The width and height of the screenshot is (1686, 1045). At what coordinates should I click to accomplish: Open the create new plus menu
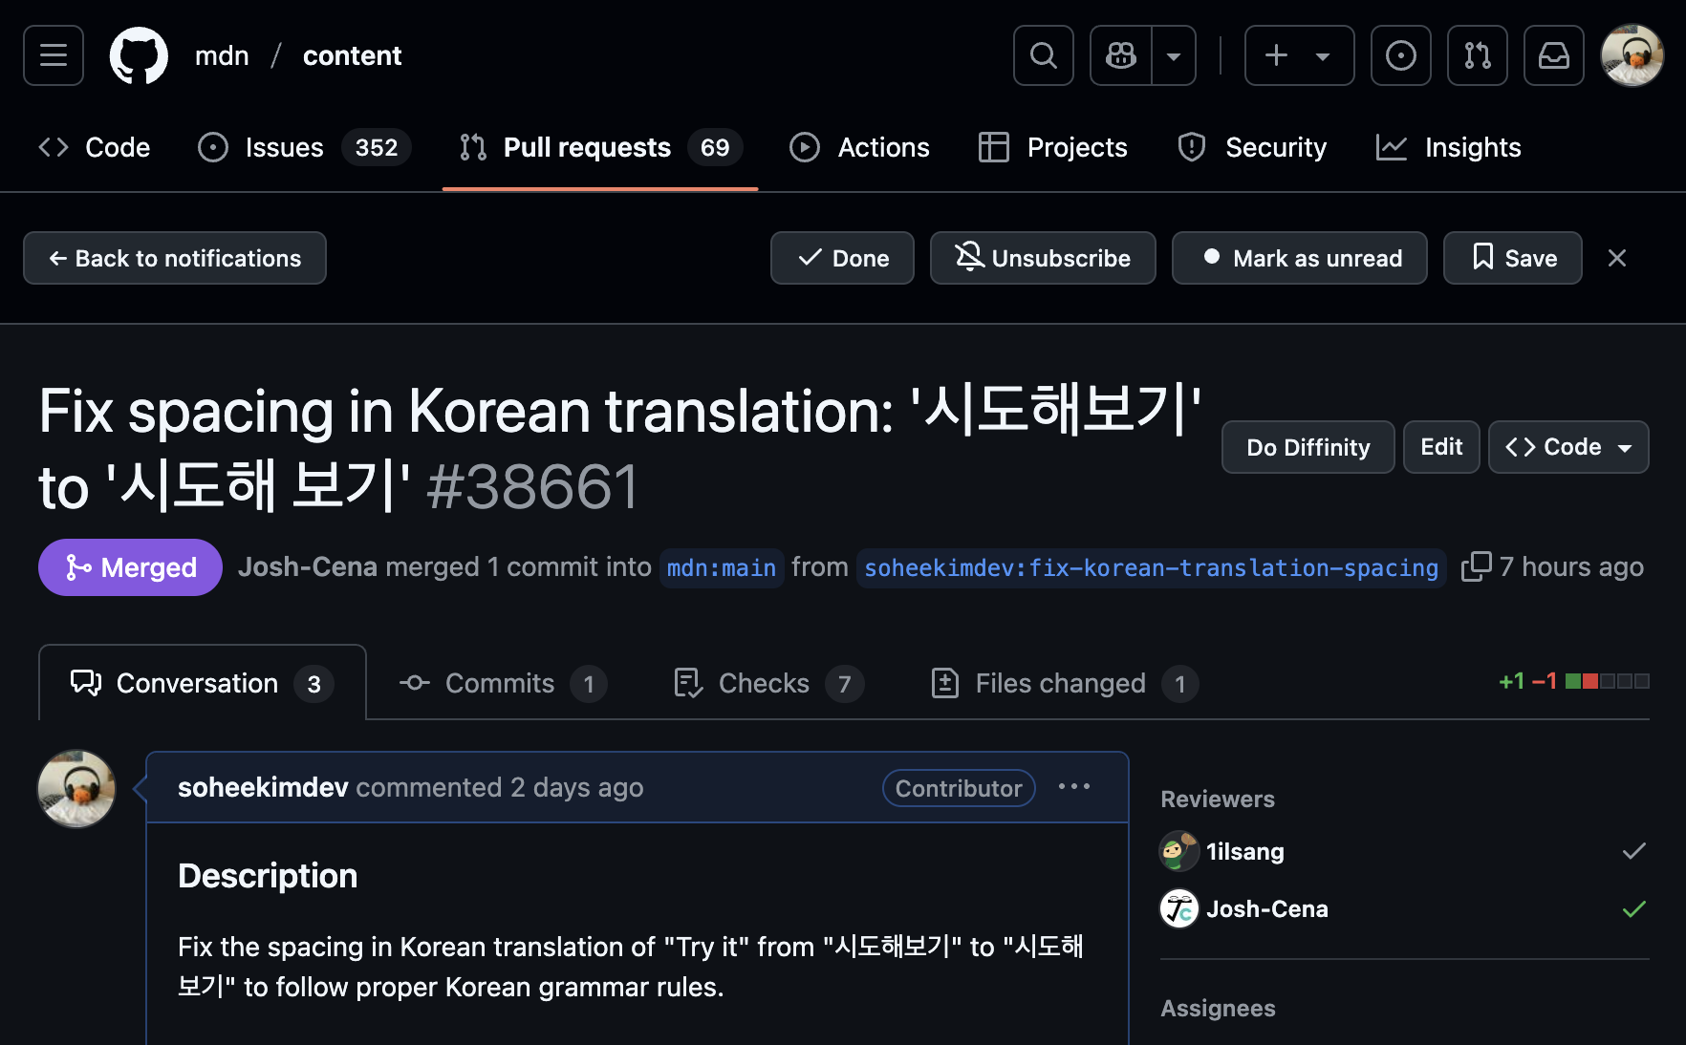[1299, 55]
